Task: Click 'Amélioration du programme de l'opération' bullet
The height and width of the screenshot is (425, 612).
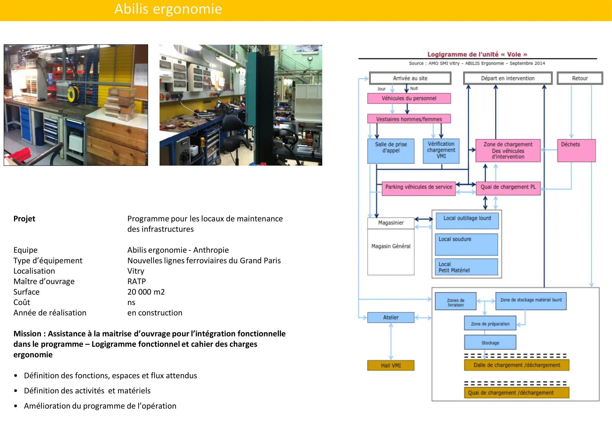Action: 100,406
